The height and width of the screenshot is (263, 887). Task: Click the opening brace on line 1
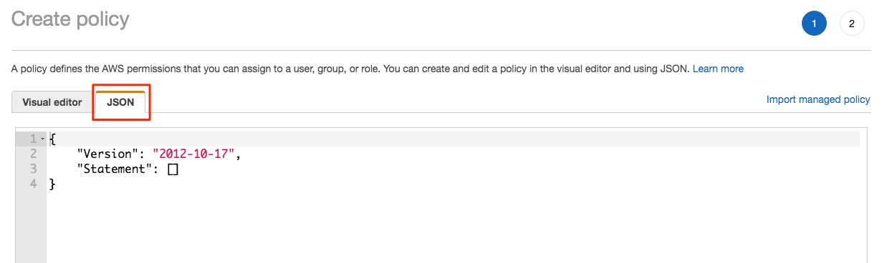click(x=52, y=139)
